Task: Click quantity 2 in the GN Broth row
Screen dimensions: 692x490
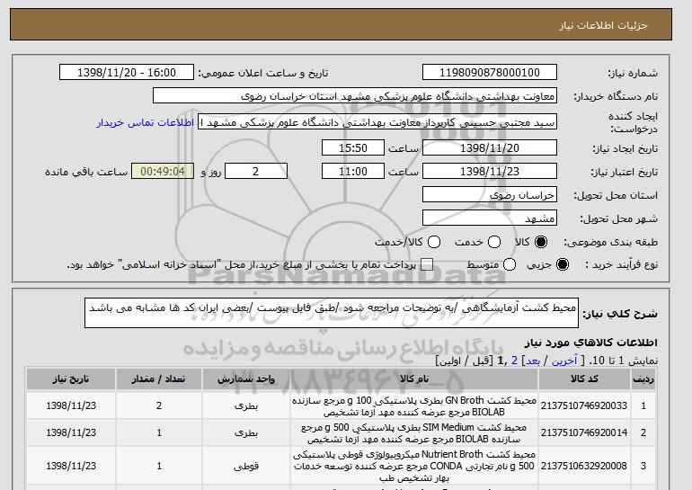Action: [x=159, y=405]
